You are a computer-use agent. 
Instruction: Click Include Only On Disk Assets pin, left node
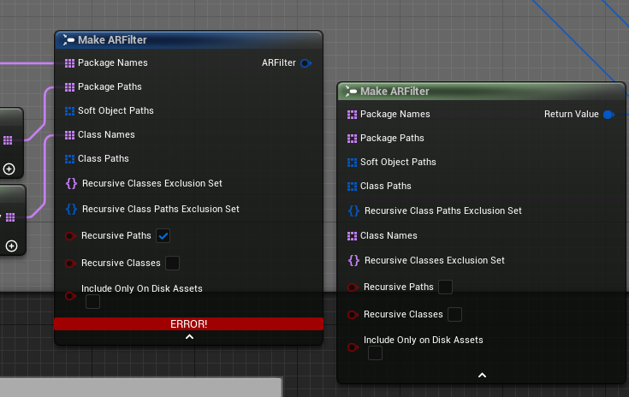(70, 296)
